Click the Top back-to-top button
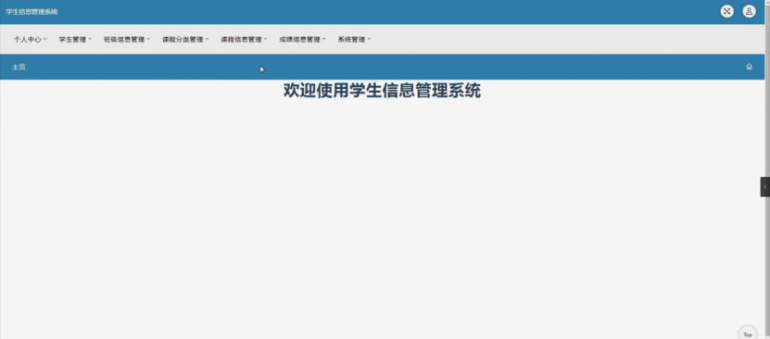The width and height of the screenshot is (770, 339). (748, 333)
